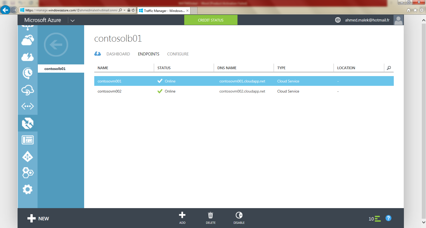
Task: Select the contosovm002 endpoint row
Action: (244, 91)
